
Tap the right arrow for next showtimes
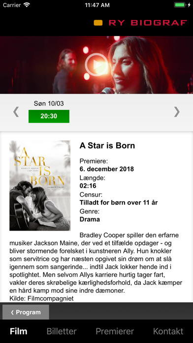pyautogui.click(x=177, y=112)
